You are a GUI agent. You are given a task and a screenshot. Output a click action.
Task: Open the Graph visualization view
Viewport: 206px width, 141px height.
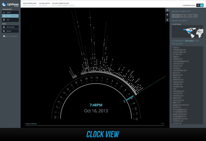click(x=10, y=12)
